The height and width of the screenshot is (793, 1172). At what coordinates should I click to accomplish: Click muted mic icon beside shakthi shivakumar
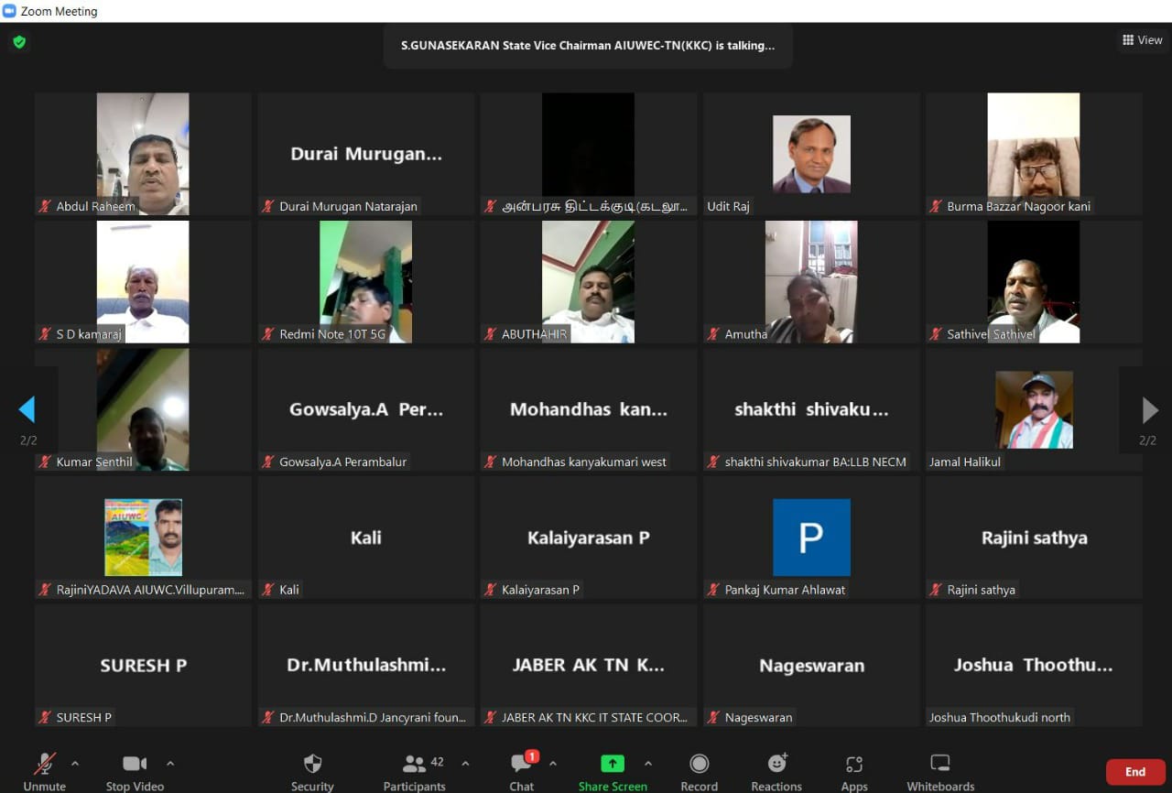point(713,462)
